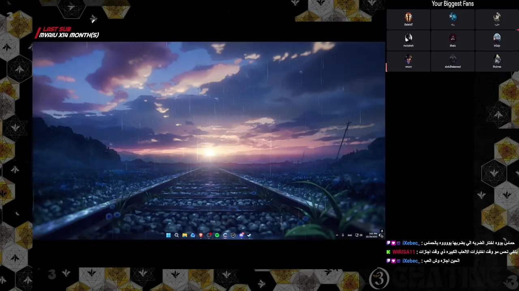
Task: Click 'MVAIU X14 MONTH(S)' sub text
Action: tap(69, 35)
